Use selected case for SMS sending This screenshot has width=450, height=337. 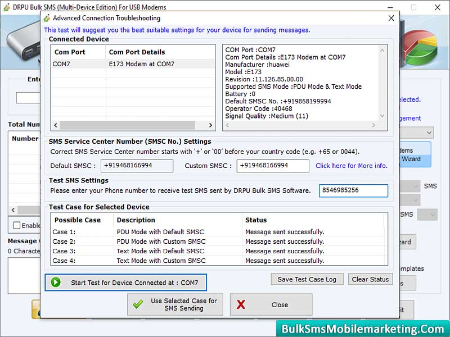(x=175, y=304)
